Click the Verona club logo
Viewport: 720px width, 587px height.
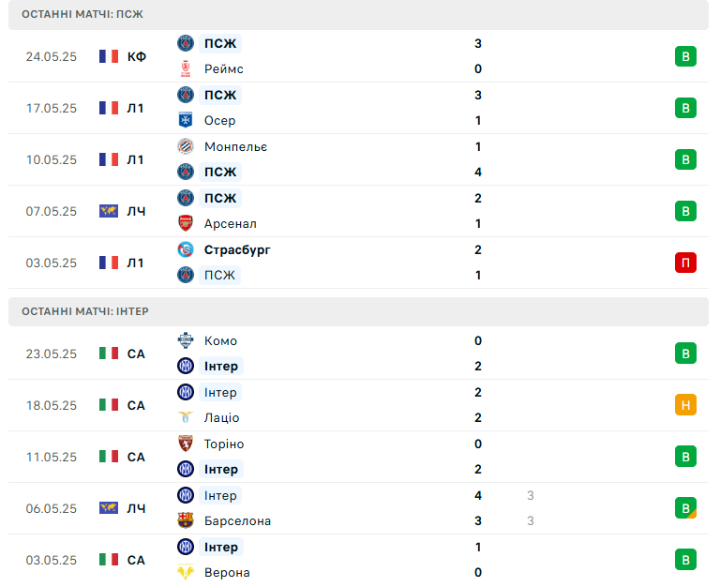pos(186,572)
